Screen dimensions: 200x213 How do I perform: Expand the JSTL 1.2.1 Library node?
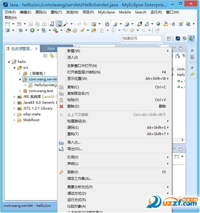(14, 108)
